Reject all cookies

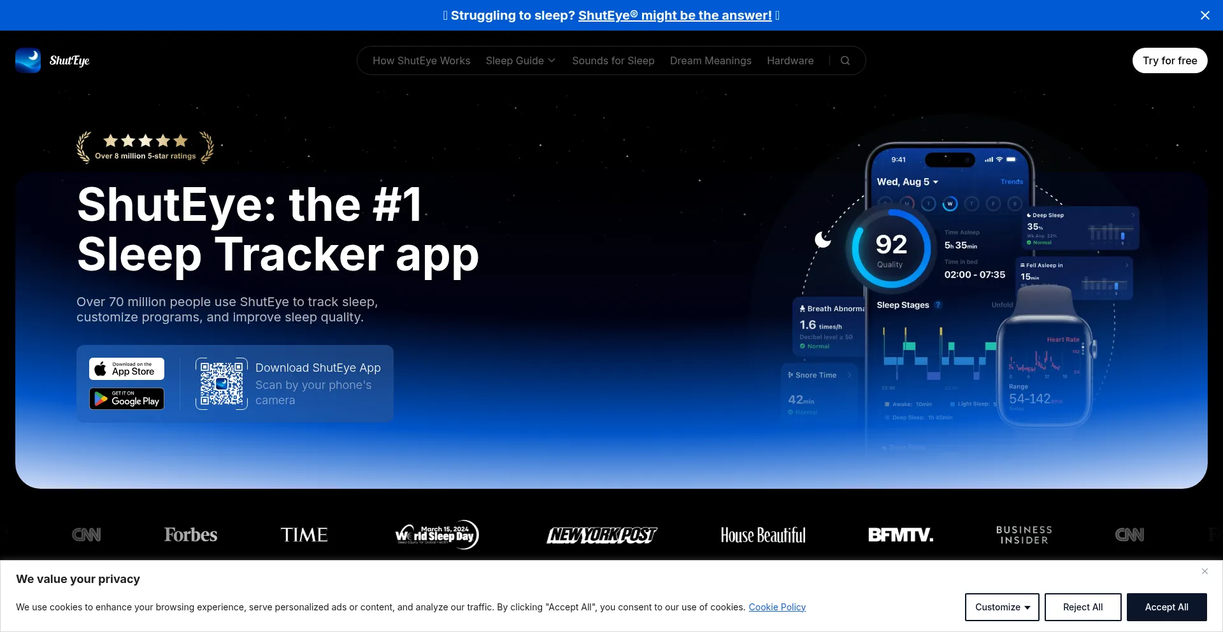click(x=1083, y=607)
